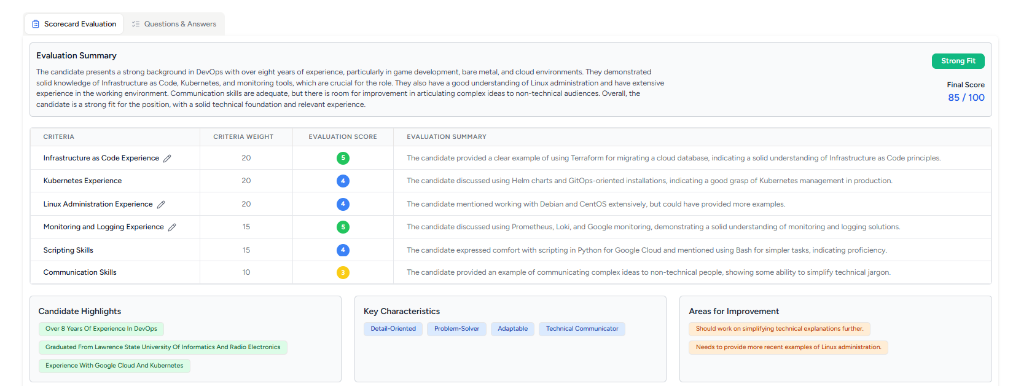Image resolution: width=1021 pixels, height=386 pixels.
Task: Click the Over 8 Years Of Experience highlight
Action: [101, 329]
